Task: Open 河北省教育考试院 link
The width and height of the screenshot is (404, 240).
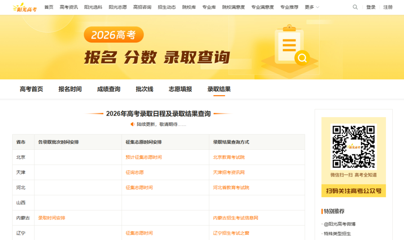Action: [x=231, y=188]
